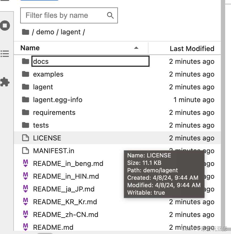Click markdown icon of README_ja_JP.md
Image resolution: width=231 pixels, height=234 pixels.
[x=26, y=189]
